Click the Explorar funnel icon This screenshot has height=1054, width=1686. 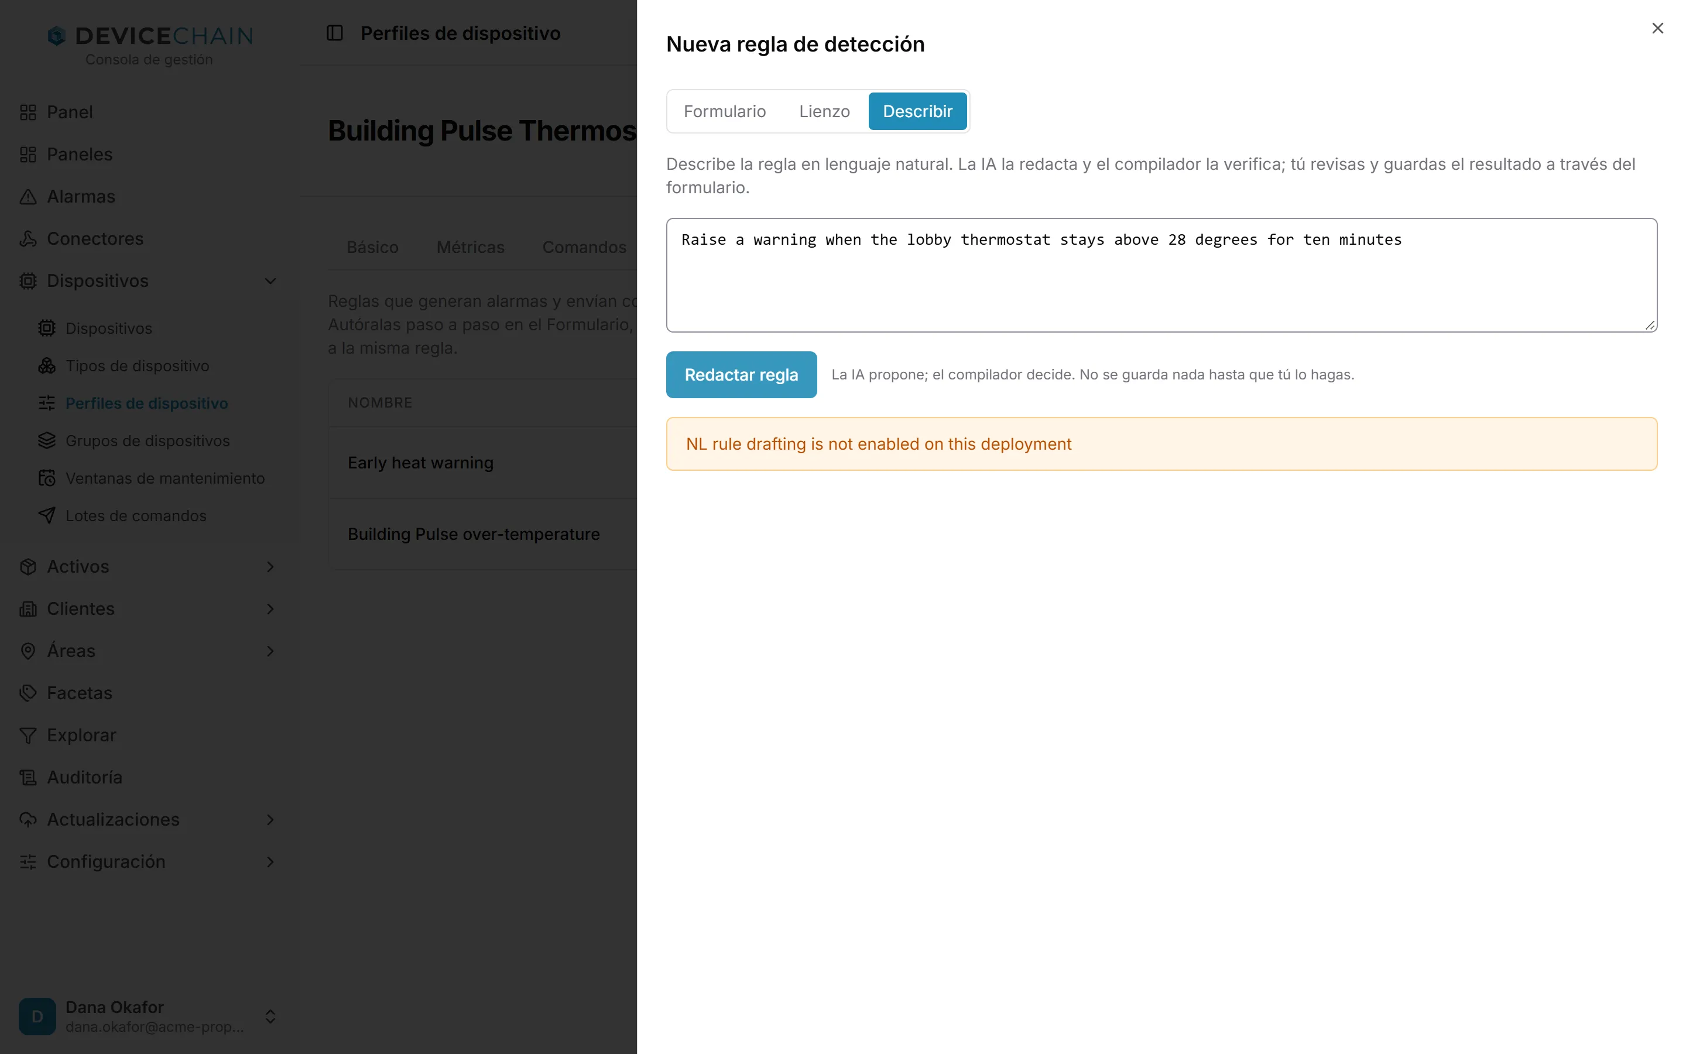click(28, 735)
